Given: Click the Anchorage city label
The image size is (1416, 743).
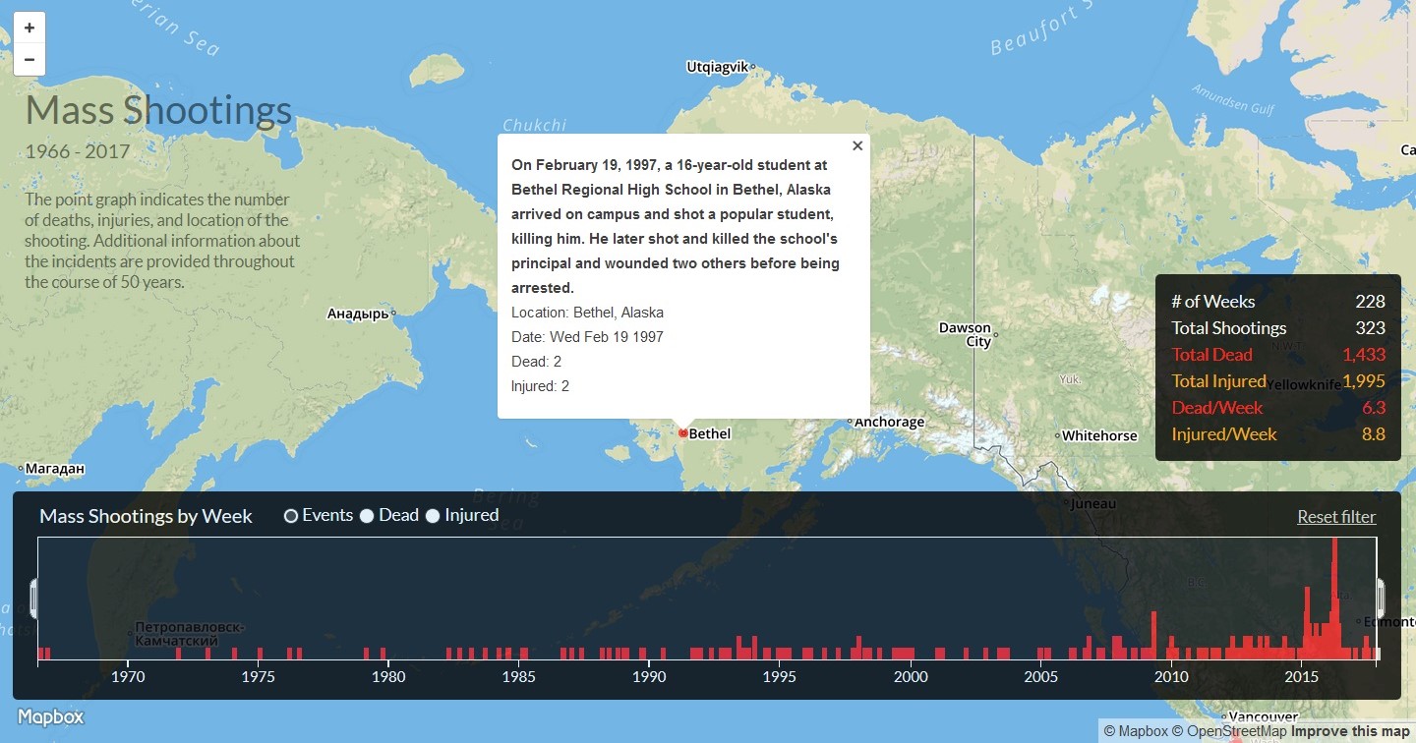Looking at the screenshot, I should pyautogui.click(x=889, y=422).
